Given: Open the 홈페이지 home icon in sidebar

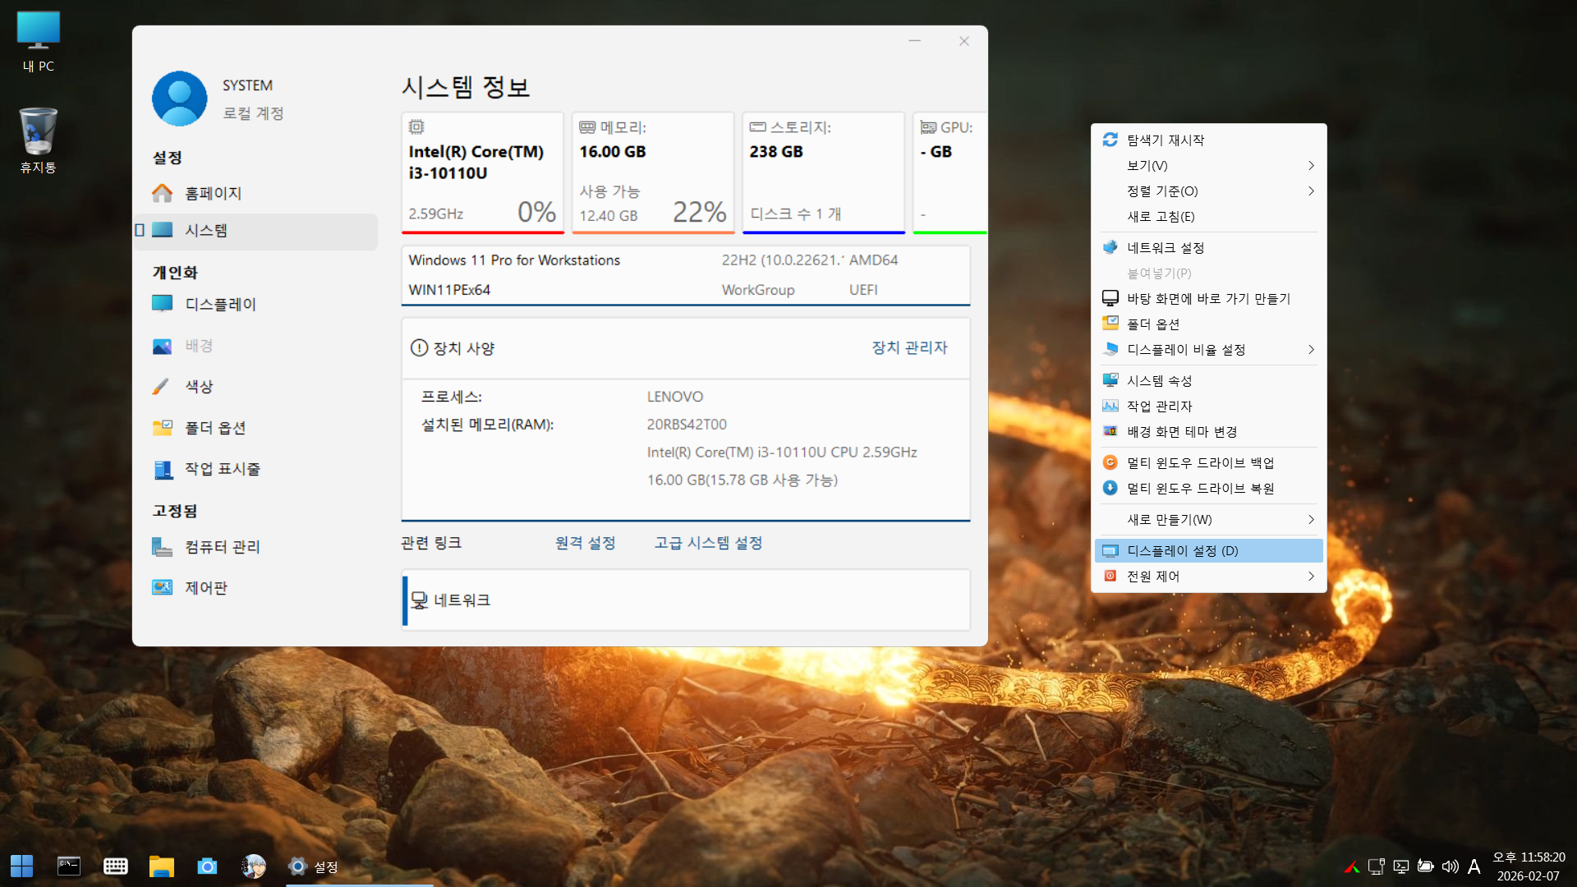Looking at the screenshot, I should point(163,193).
